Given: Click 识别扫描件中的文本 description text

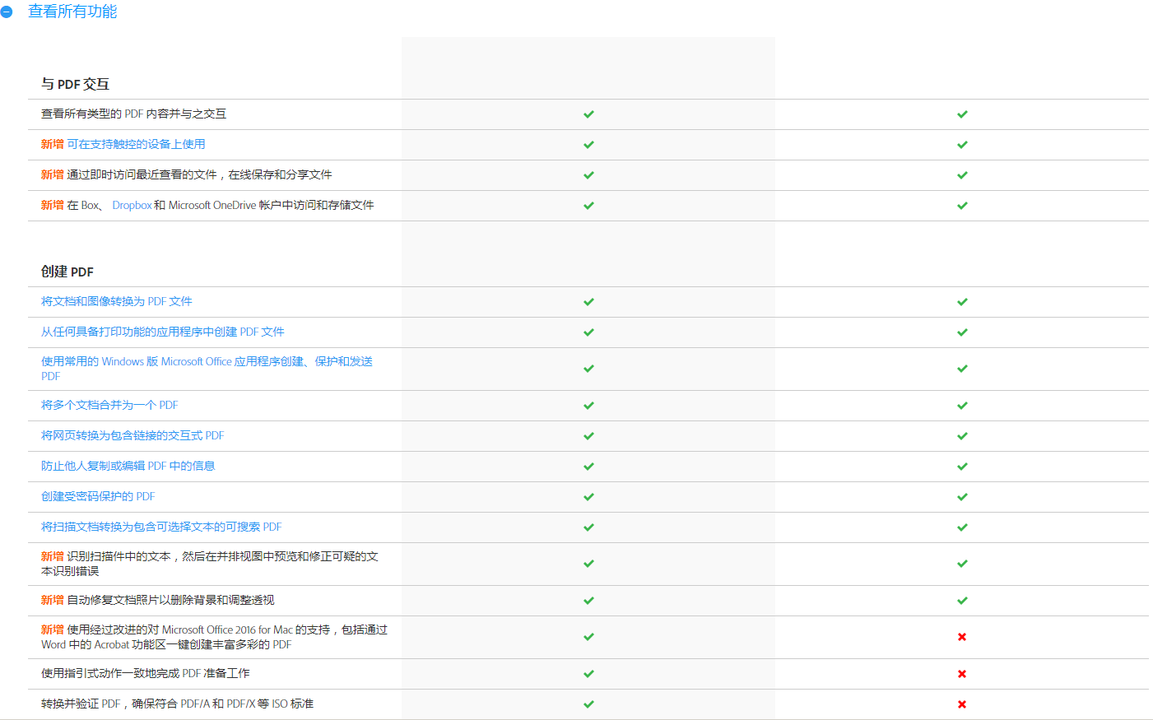Looking at the screenshot, I should pos(210,564).
